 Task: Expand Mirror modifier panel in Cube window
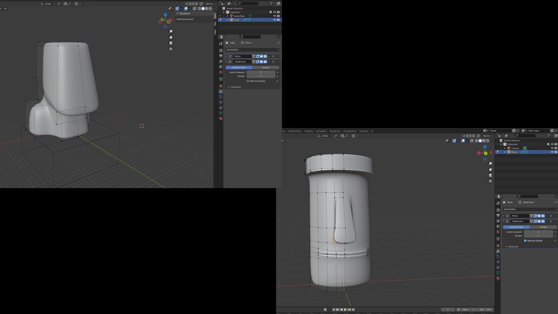(x=226, y=56)
